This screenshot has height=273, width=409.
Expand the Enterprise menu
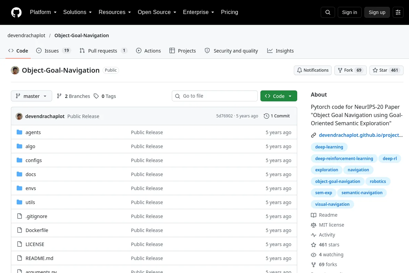click(198, 12)
